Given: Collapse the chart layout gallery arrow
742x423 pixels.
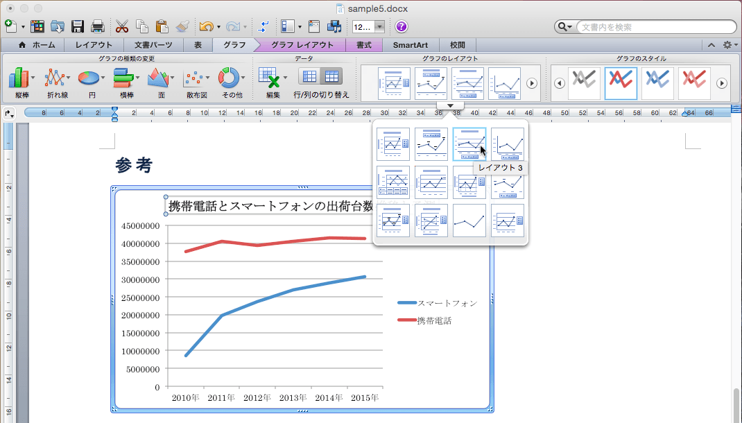Looking at the screenshot, I should coord(451,105).
